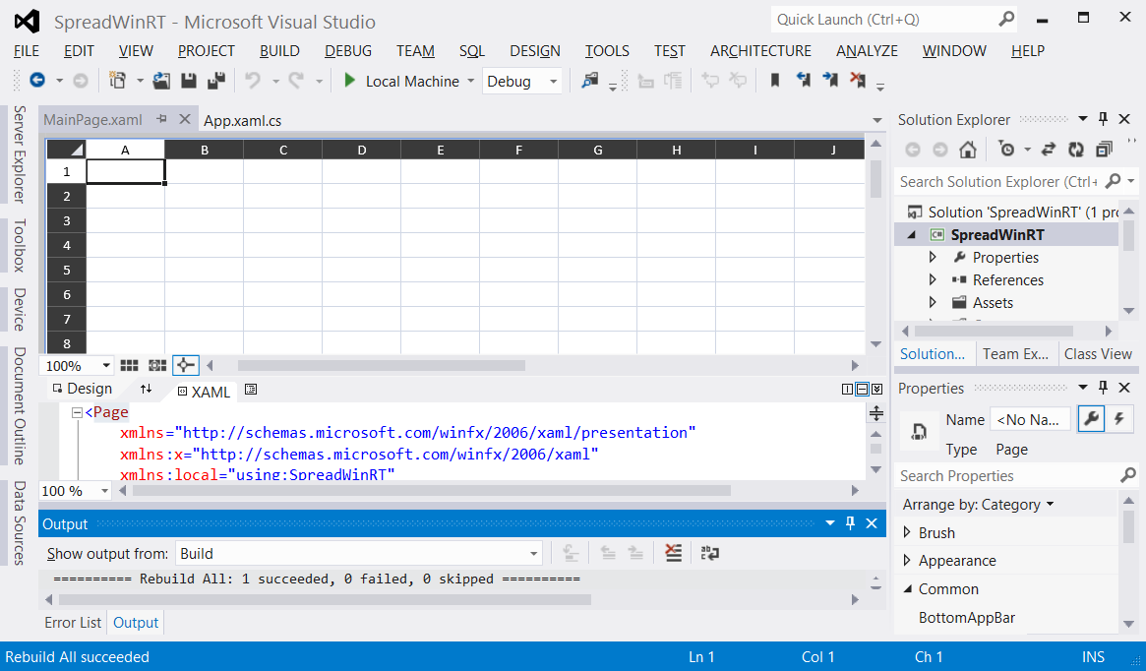The width and height of the screenshot is (1146, 671).
Task: Switch to the Class View tab
Action: pos(1098,354)
